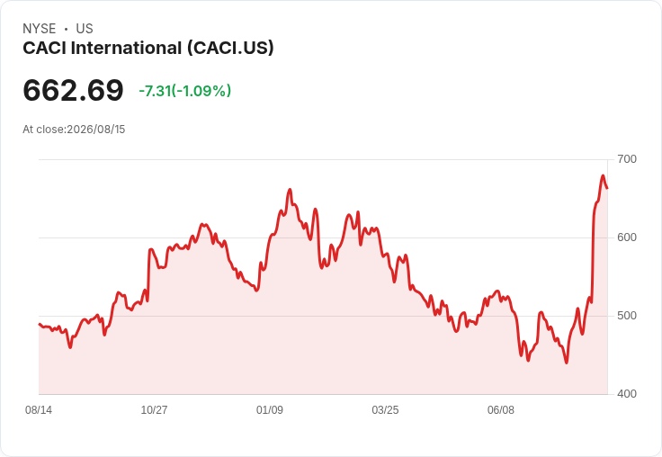The width and height of the screenshot is (662, 457).
Task: Click the 500 y-axis price label
Action: 627,316
